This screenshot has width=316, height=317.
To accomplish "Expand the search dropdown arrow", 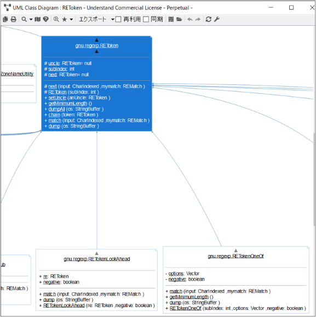I will pyautogui.click(x=31, y=20).
